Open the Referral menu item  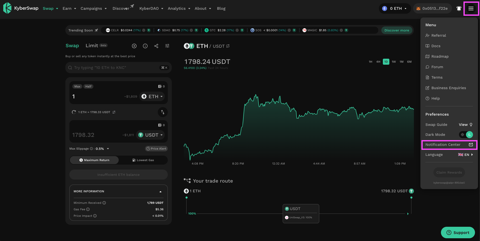[438, 35]
